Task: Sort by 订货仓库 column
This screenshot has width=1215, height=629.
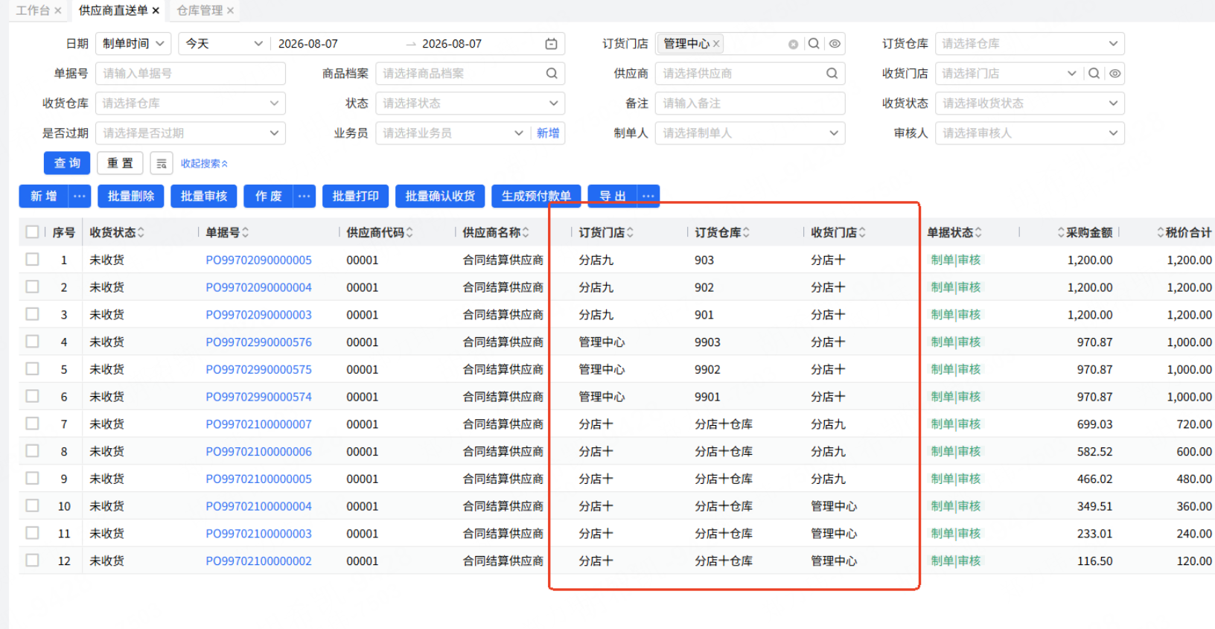Action: click(746, 232)
